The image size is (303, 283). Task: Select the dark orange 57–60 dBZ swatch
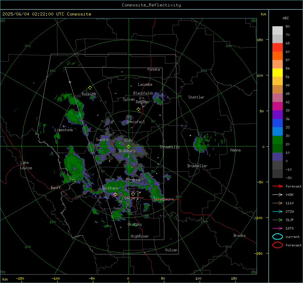[277, 56]
